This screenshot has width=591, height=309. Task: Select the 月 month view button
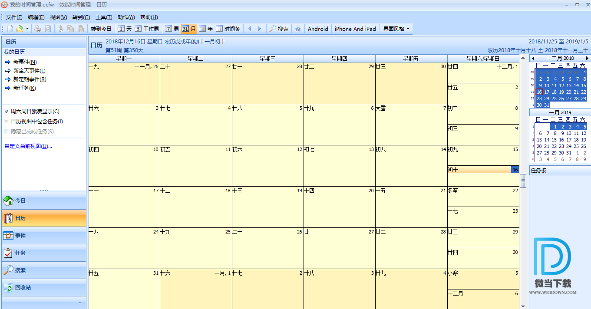click(189, 29)
